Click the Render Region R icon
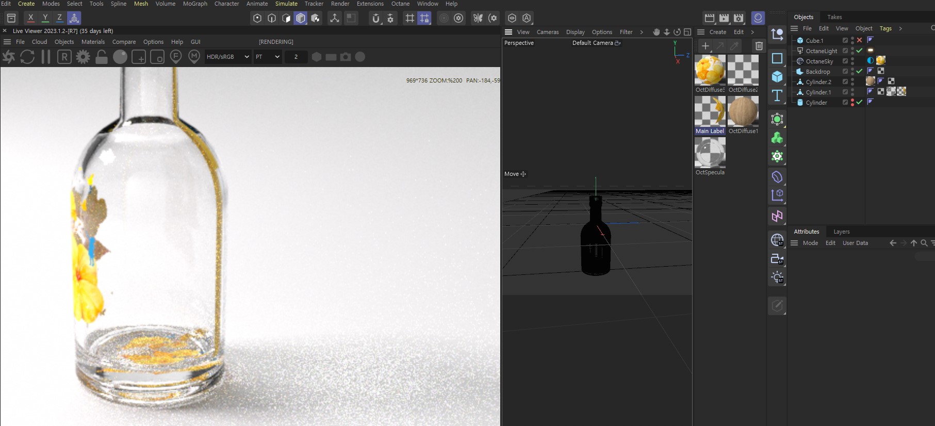935x426 pixels. click(x=64, y=57)
